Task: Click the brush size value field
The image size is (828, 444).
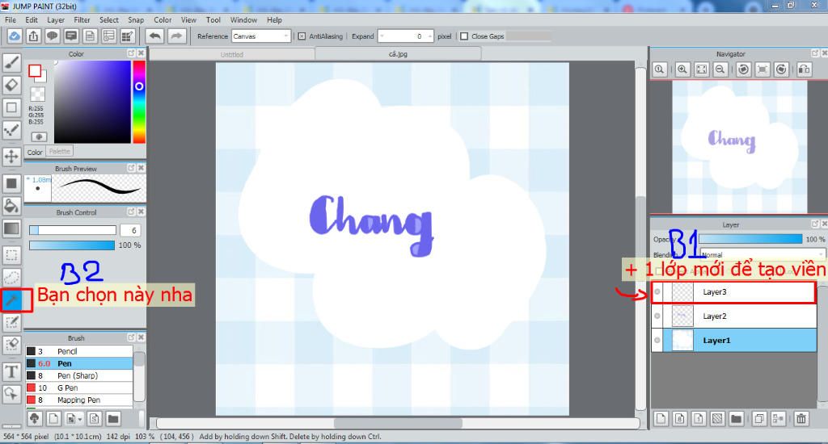Action: (131, 230)
